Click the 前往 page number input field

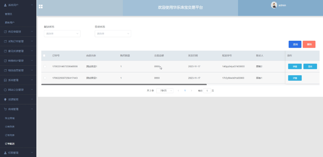pyautogui.click(x=207, y=91)
